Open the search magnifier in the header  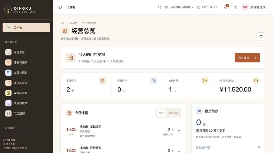coord(159,7)
